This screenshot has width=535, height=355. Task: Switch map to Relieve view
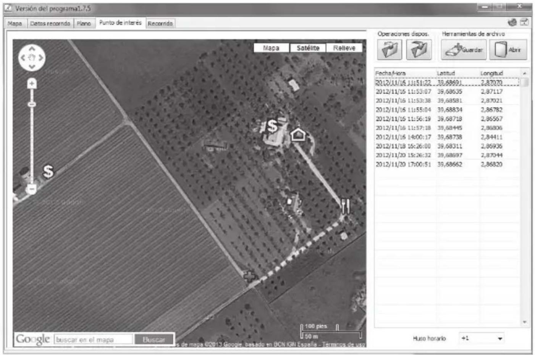click(x=344, y=48)
